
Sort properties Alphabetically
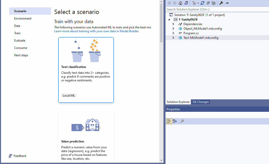click(x=175, y=121)
